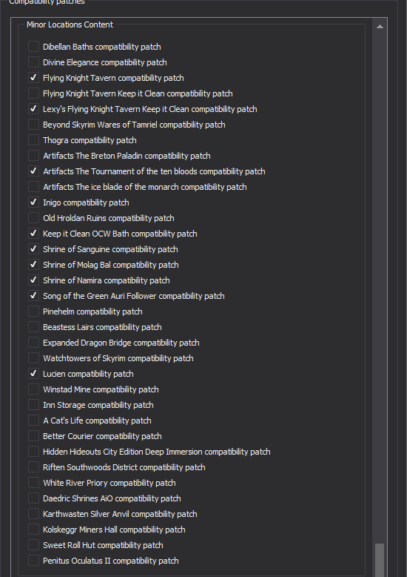Click the scrollbar thumb near the list bottom

(x=380, y=560)
